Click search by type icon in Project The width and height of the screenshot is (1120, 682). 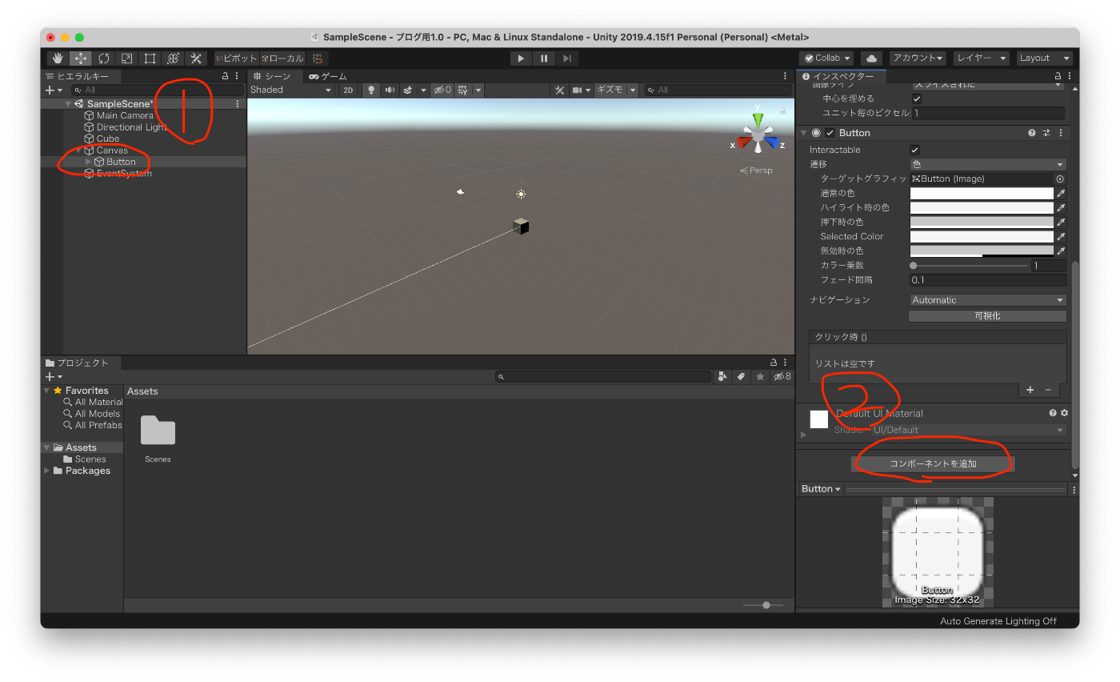[x=723, y=376]
